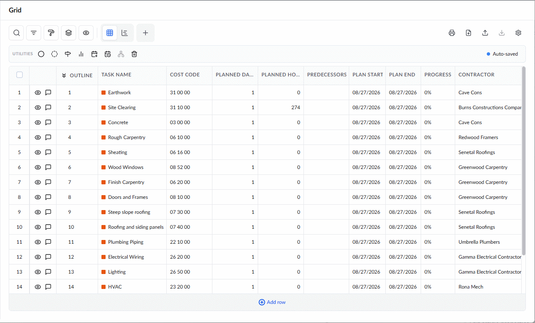Screen dimensions: 535x323
Task: Open the settings gear
Action: (518, 33)
